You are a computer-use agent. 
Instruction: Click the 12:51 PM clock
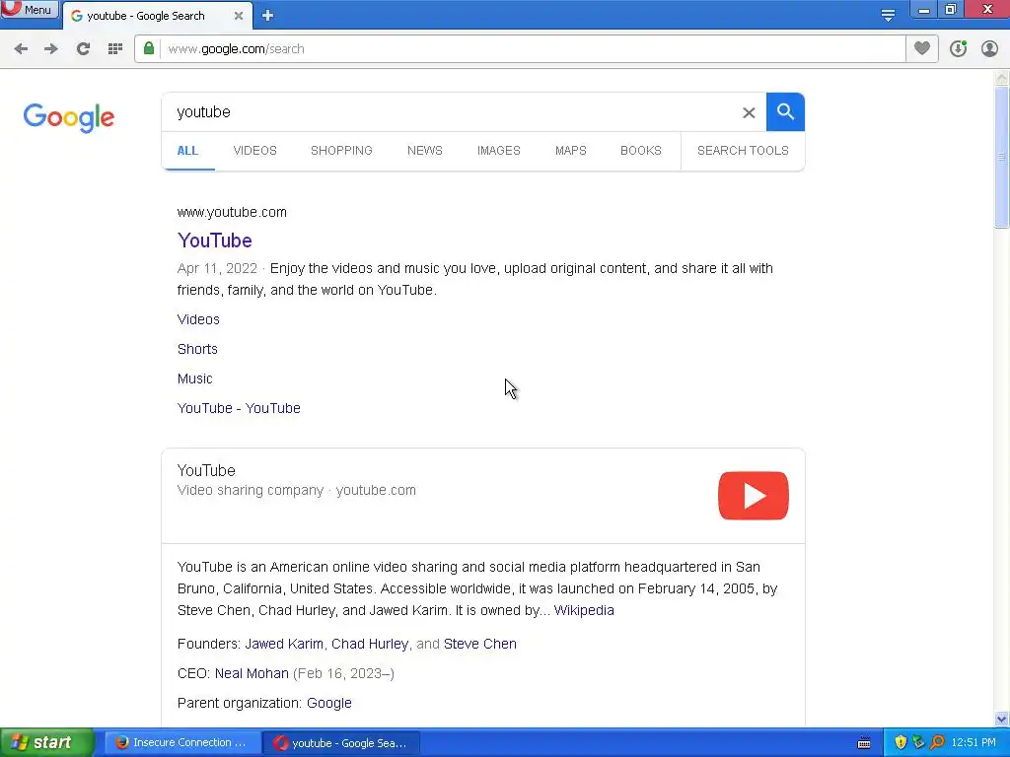click(974, 743)
